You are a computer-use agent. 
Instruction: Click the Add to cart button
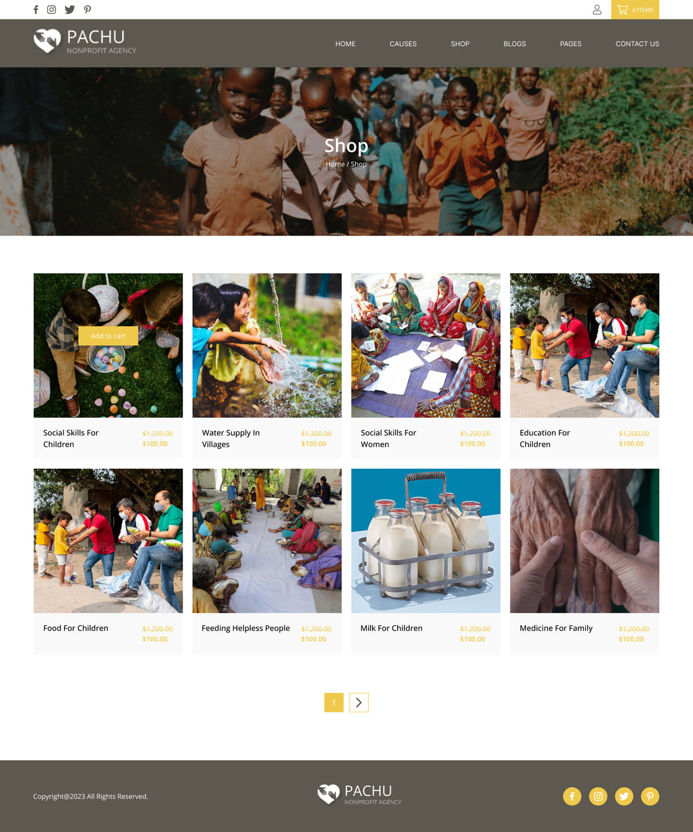pos(108,336)
